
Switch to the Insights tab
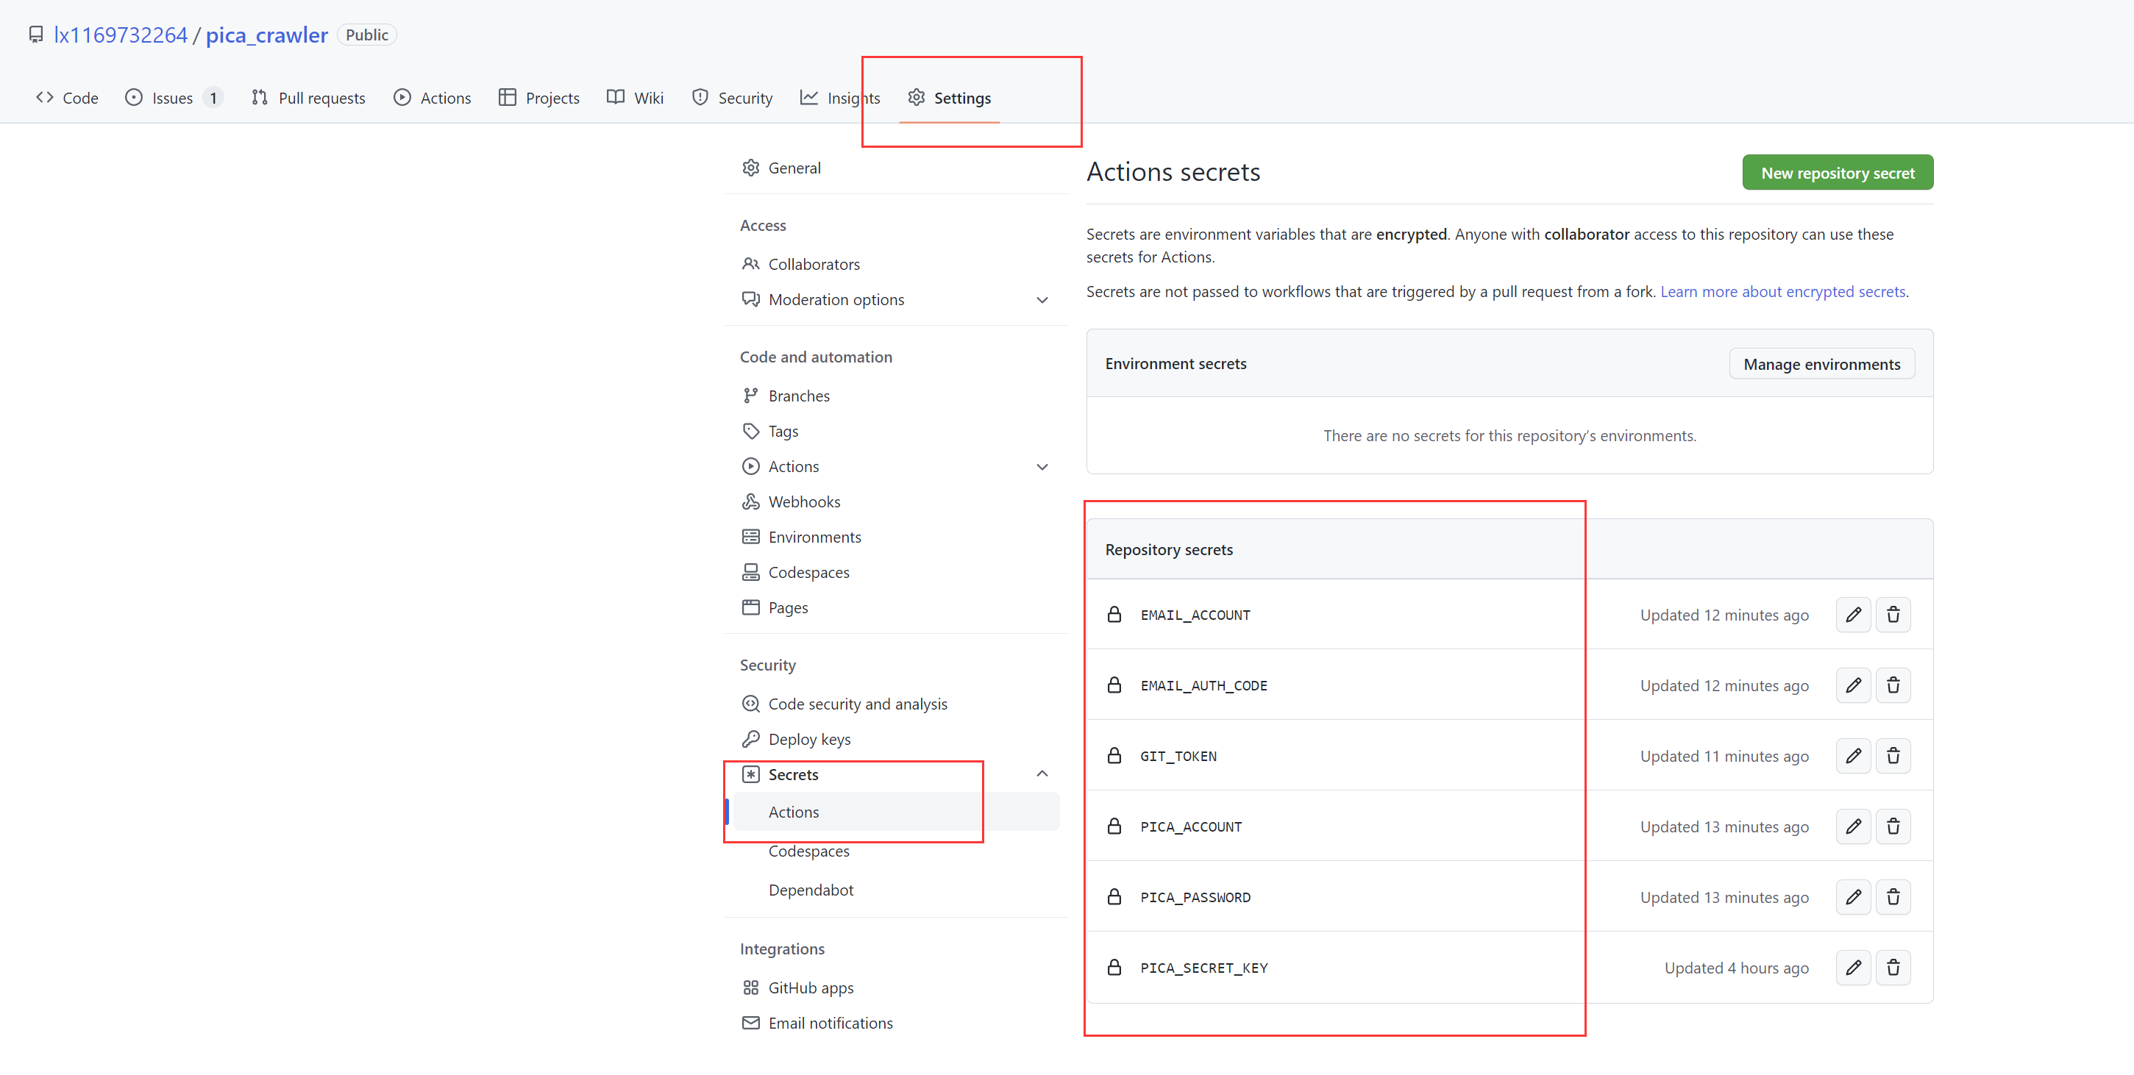(840, 98)
